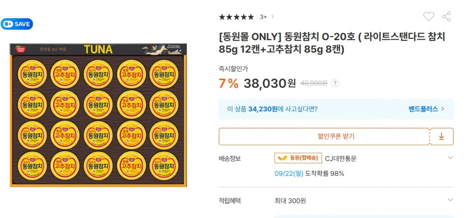Click the crossed-out 40,000원 original price
This screenshot has height=218, width=473.
(x=314, y=83)
